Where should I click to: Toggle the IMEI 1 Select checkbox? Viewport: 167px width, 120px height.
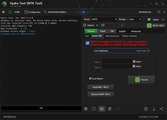click(x=134, y=61)
